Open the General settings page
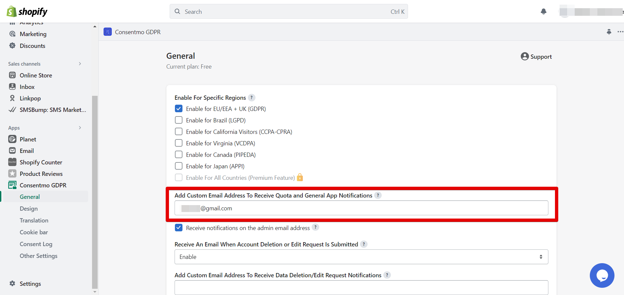Image resolution: width=624 pixels, height=295 pixels. pyautogui.click(x=30, y=197)
